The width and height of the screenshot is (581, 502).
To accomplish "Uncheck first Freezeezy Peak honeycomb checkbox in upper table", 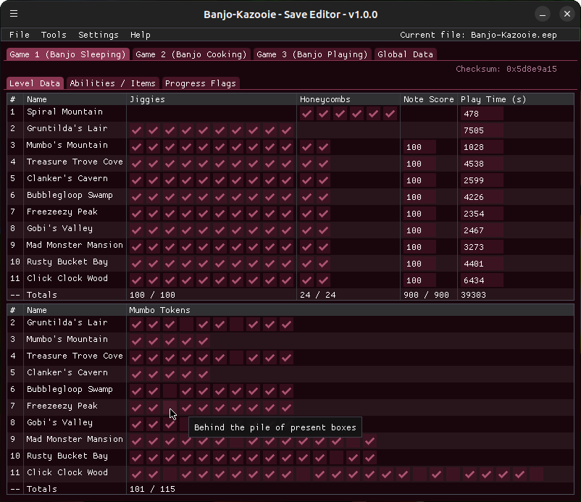I will pos(307,214).
